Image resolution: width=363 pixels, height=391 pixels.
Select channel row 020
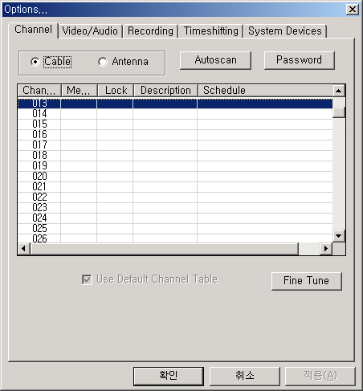[175, 177]
